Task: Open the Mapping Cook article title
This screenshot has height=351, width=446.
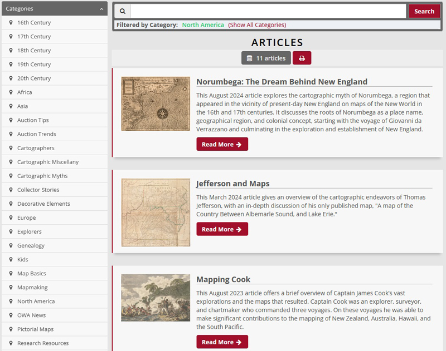Action: click(x=223, y=279)
